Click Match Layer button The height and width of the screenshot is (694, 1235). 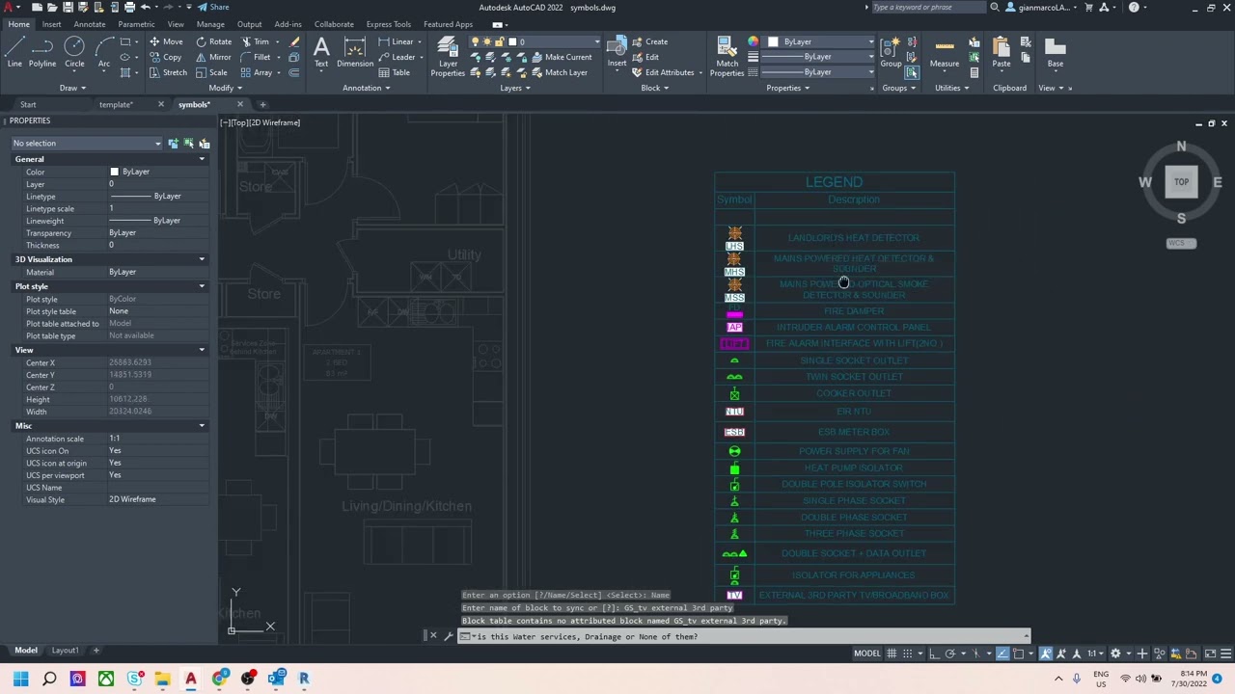click(x=559, y=72)
